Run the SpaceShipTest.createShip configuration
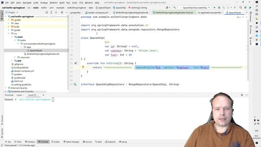Screen dimensions: 261x147 [215, 8]
